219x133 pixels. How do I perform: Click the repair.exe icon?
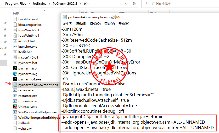(x=15, y=90)
